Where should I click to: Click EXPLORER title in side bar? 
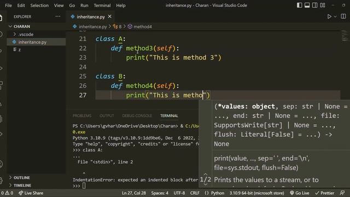pyautogui.click(x=22, y=16)
